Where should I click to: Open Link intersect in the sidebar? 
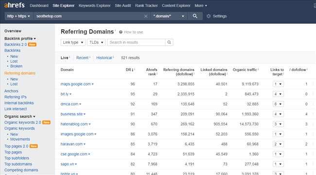[16, 109]
